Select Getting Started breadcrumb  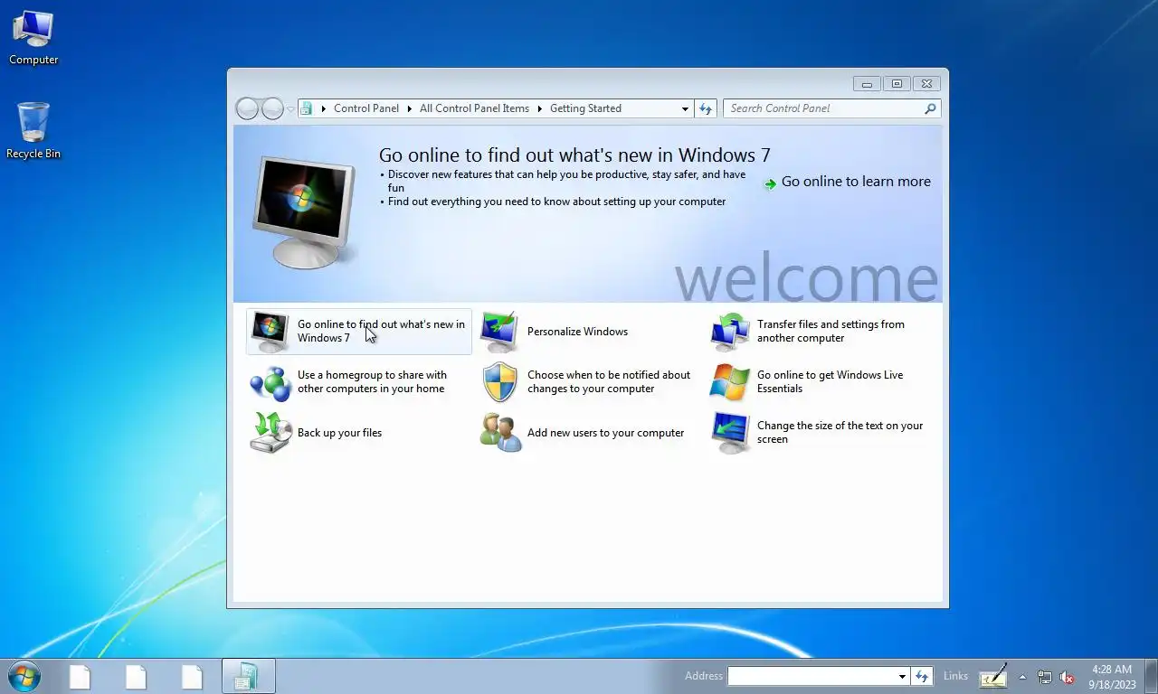pyautogui.click(x=585, y=108)
